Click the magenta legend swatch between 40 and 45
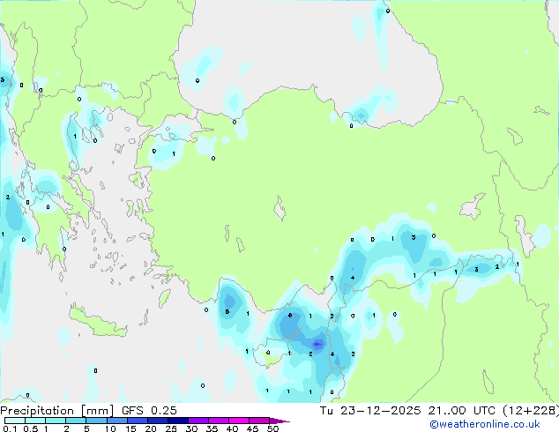559x432 pixels. (239, 421)
